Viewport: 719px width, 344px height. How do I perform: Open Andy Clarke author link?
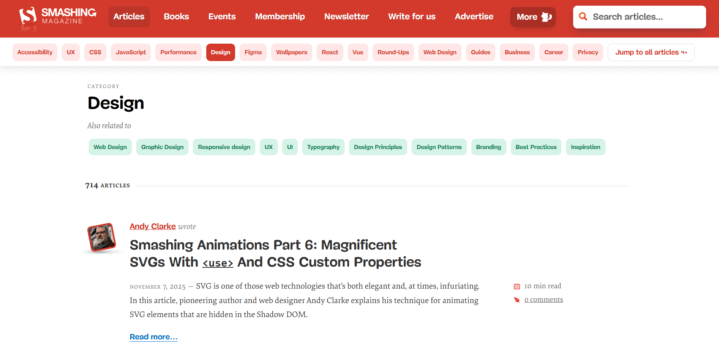click(x=152, y=226)
